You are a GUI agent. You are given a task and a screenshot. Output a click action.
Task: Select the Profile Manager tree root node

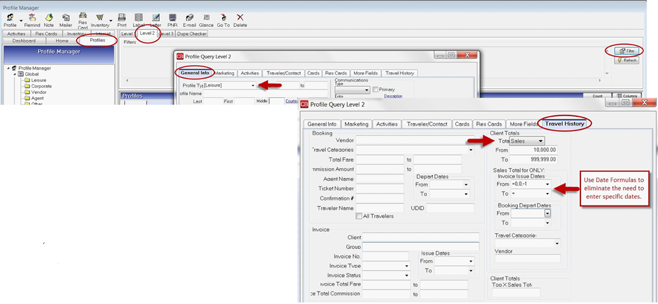click(x=34, y=68)
